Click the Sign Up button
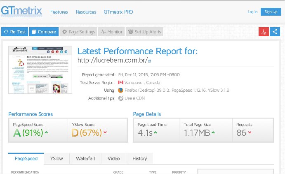 click(x=271, y=12)
